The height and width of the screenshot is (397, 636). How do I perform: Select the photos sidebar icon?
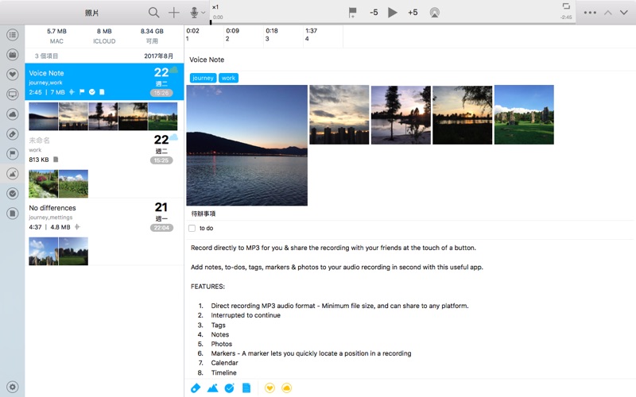13,174
